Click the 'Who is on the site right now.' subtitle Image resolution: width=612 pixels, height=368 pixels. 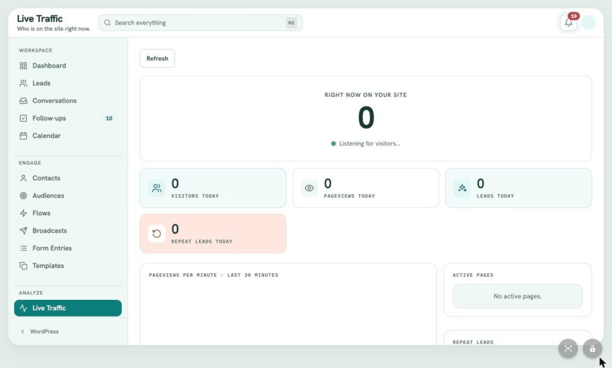pos(53,29)
